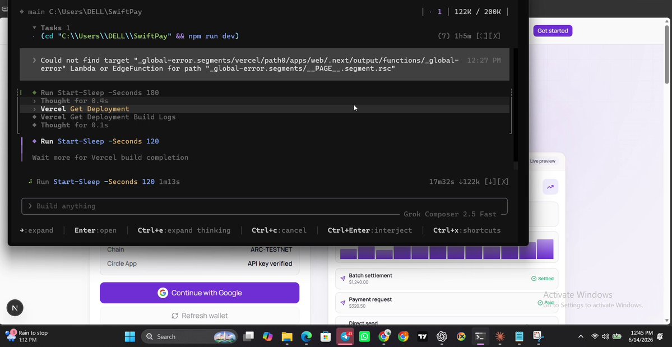Screen dimensions: 672x347
Task: Open WhatsApp from the taskbar
Action: point(364,337)
